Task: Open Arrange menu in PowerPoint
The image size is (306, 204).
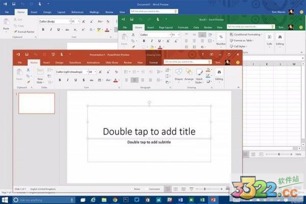Action: click(189, 76)
